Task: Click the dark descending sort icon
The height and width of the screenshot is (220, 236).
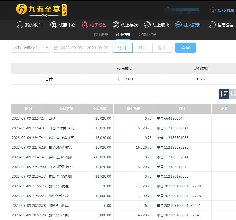Action: [x=224, y=94]
